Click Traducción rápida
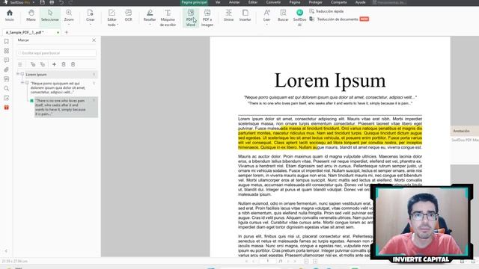The image size is (479, 269). [326, 11]
